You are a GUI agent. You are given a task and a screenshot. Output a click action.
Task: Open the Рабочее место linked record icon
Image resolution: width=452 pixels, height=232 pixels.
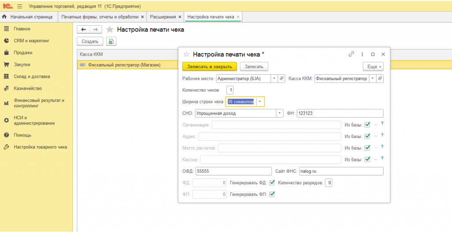(282, 78)
